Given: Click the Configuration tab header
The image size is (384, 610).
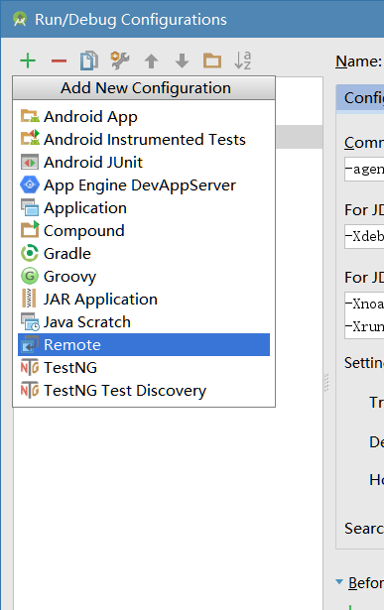Looking at the screenshot, I should click(360, 97).
